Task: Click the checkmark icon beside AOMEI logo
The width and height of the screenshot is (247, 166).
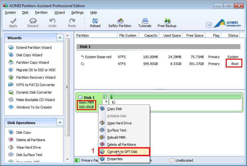Action: click(x=209, y=25)
